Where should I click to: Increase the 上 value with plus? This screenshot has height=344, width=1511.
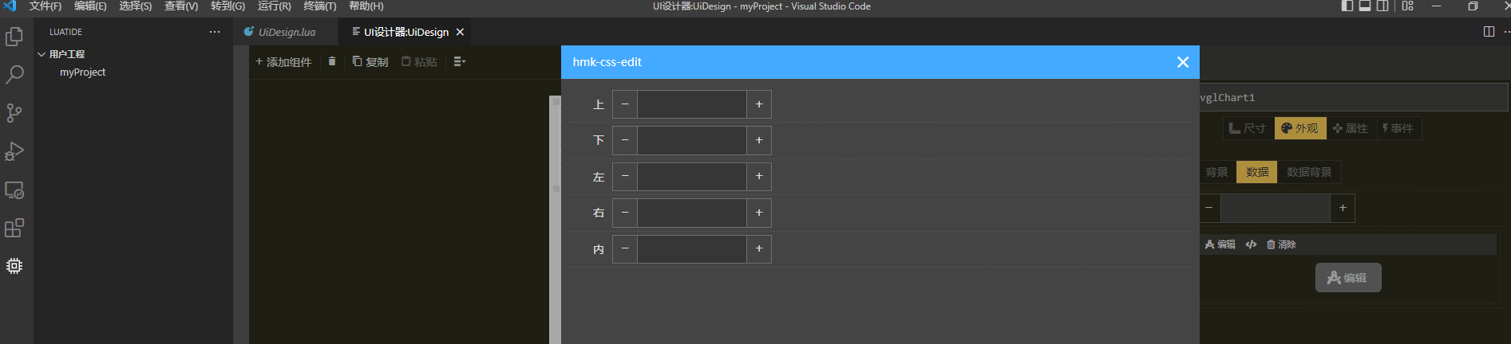pos(759,104)
